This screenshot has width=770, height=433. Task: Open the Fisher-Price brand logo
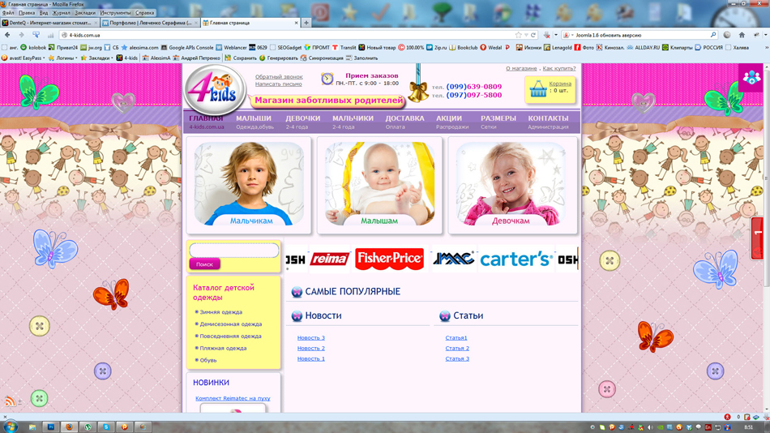pyautogui.click(x=389, y=259)
